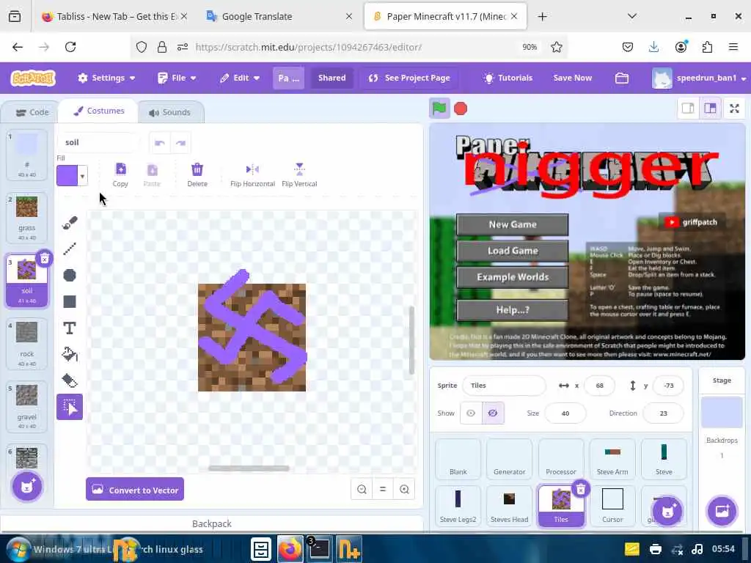
Task: Click Convert to Vector
Action: click(x=135, y=489)
